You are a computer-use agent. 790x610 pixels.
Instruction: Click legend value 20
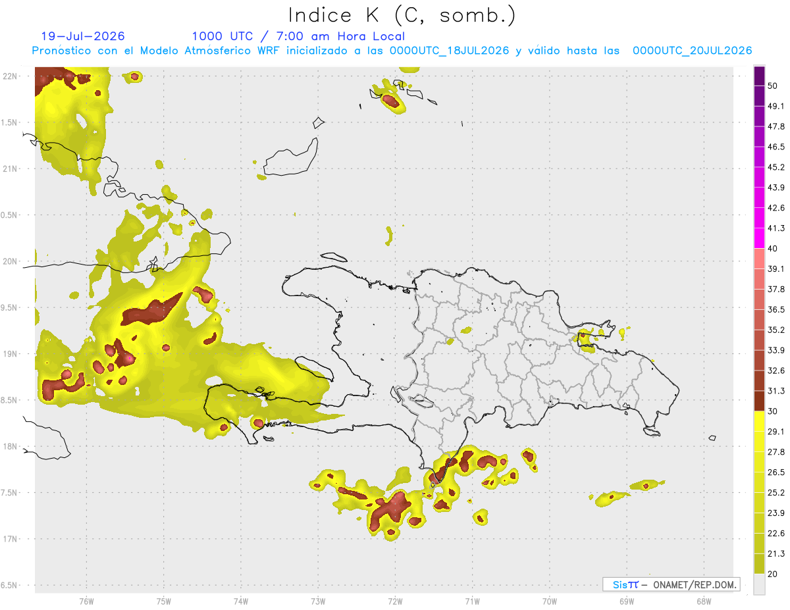click(x=774, y=574)
